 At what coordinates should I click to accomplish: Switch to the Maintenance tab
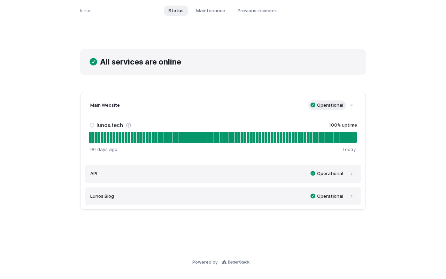210,10
